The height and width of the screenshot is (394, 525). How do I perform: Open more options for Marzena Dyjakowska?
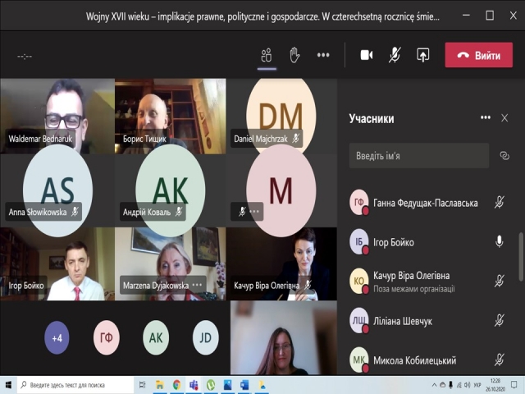coord(197,285)
